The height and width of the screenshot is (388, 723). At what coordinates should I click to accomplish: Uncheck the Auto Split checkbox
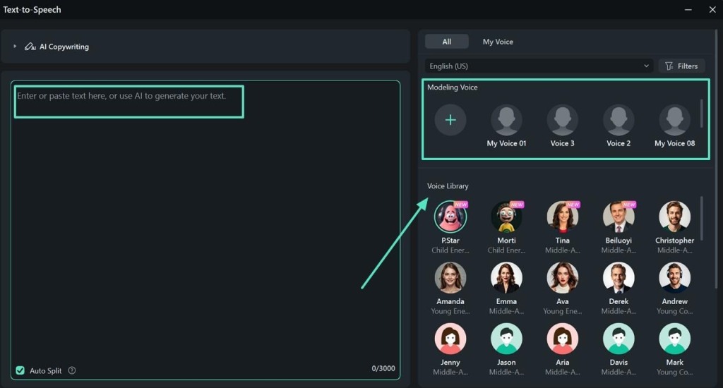coord(20,371)
